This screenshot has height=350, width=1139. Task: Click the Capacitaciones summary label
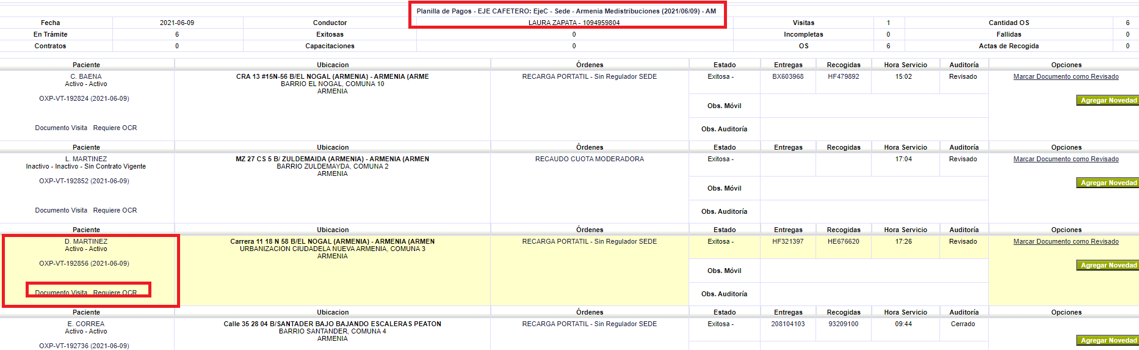tap(330, 46)
